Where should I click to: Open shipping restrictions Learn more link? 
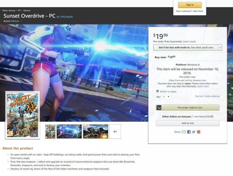tap(203, 86)
